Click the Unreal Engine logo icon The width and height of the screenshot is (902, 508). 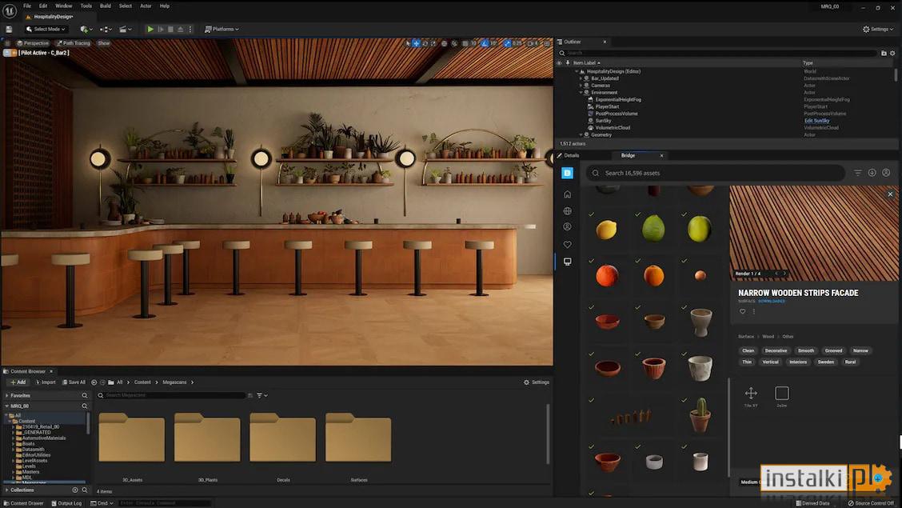pyautogui.click(x=10, y=11)
